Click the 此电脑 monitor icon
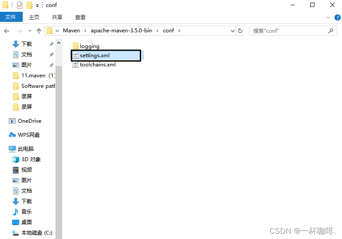 pyautogui.click(x=12, y=149)
